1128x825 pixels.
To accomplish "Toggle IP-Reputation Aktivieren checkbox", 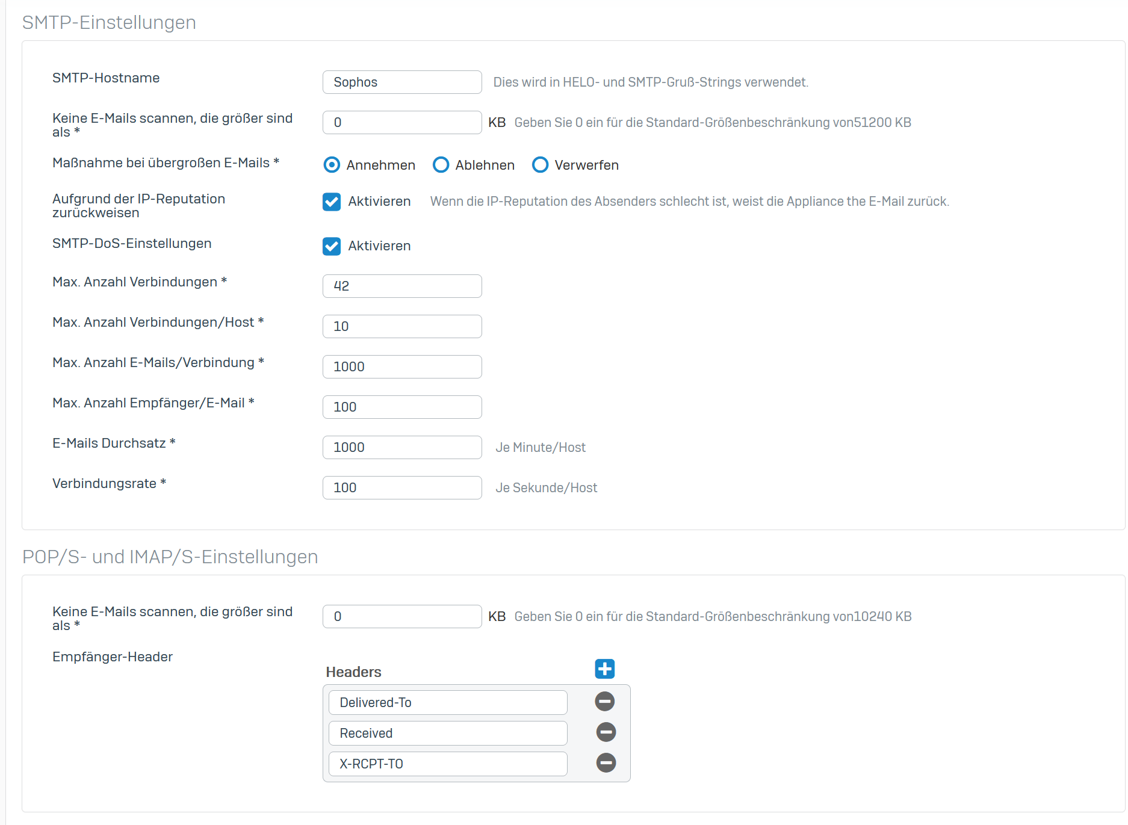I will pos(332,202).
